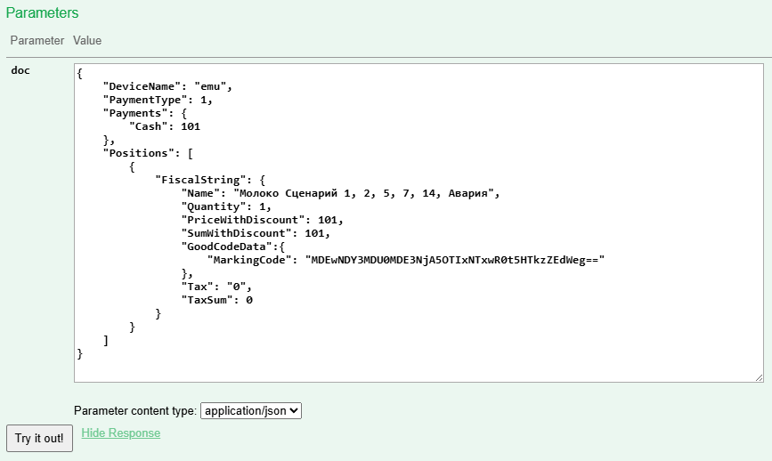Click the Parameters section heading
This screenshot has height=461, width=772.
(x=42, y=13)
